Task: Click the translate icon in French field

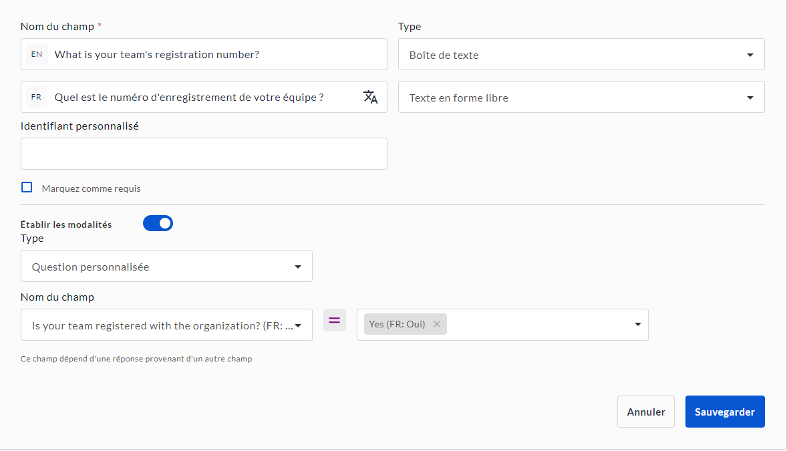Action: tap(370, 97)
